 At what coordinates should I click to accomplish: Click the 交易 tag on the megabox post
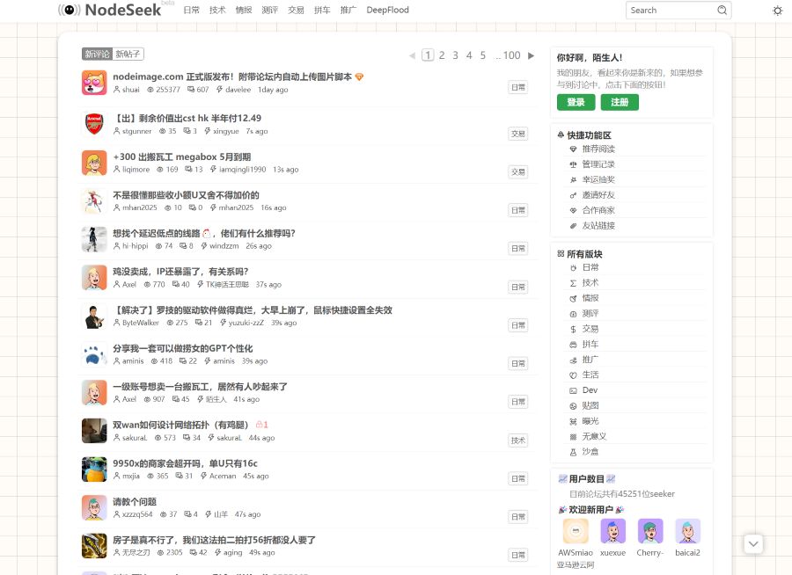518,171
